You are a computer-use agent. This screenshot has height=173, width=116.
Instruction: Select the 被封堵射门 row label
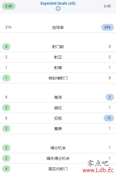(58, 78)
